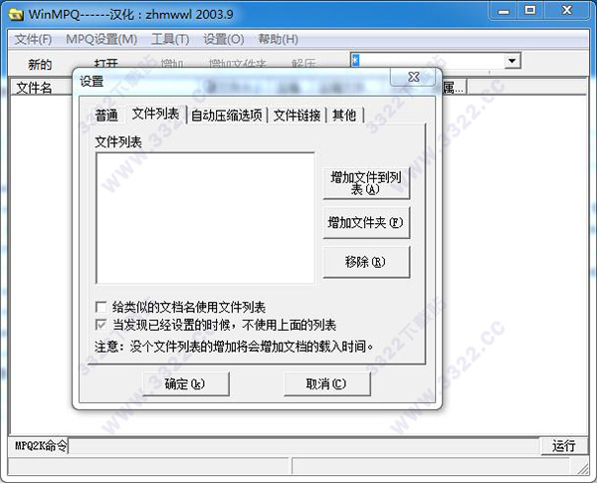Click the 运行 button
The height and width of the screenshot is (483, 597).
pos(564,446)
